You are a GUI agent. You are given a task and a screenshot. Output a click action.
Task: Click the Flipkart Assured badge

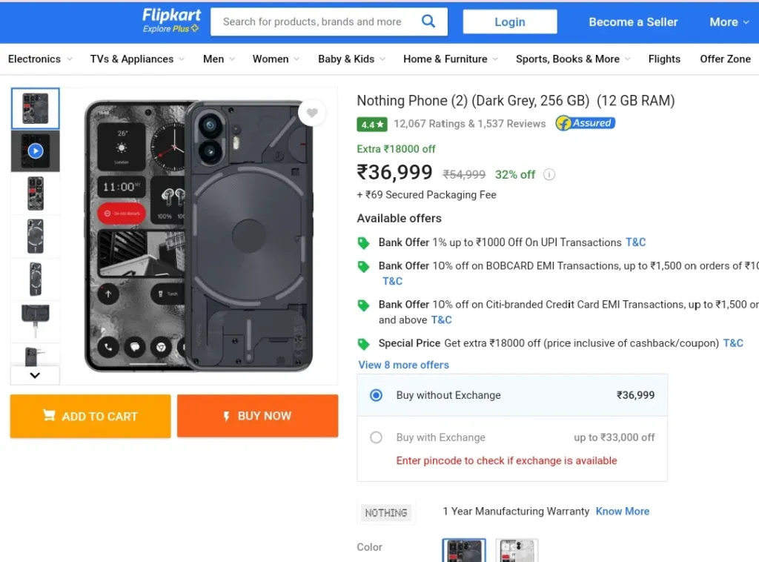coord(586,123)
